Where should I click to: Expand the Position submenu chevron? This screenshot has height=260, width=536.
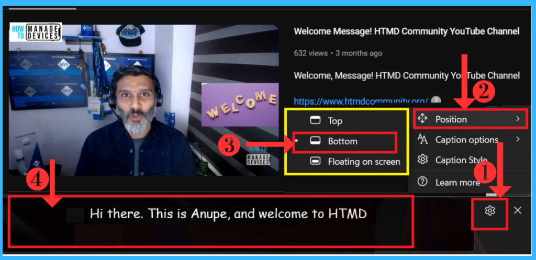pos(518,119)
